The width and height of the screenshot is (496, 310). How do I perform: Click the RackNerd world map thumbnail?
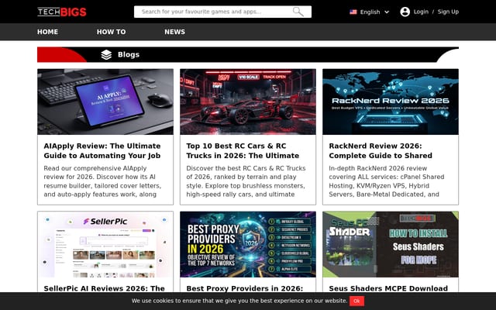(391, 102)
